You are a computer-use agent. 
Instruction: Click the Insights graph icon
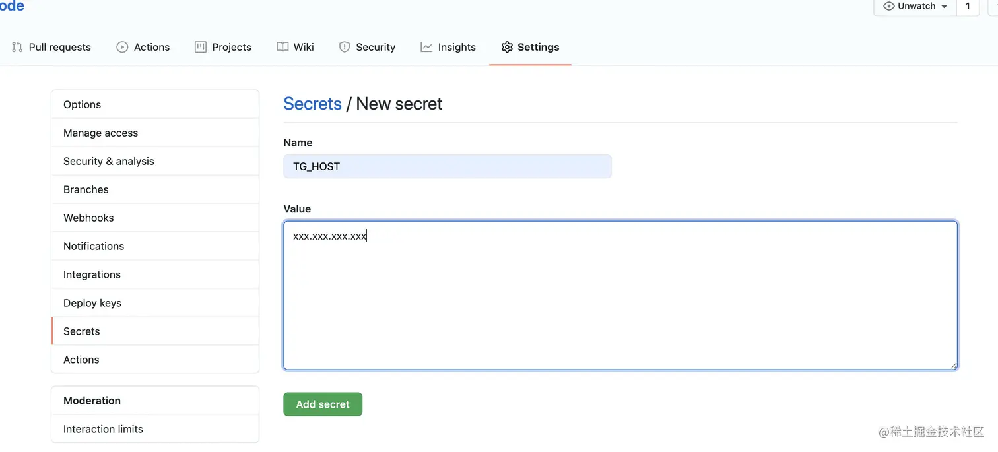point(426,47)
